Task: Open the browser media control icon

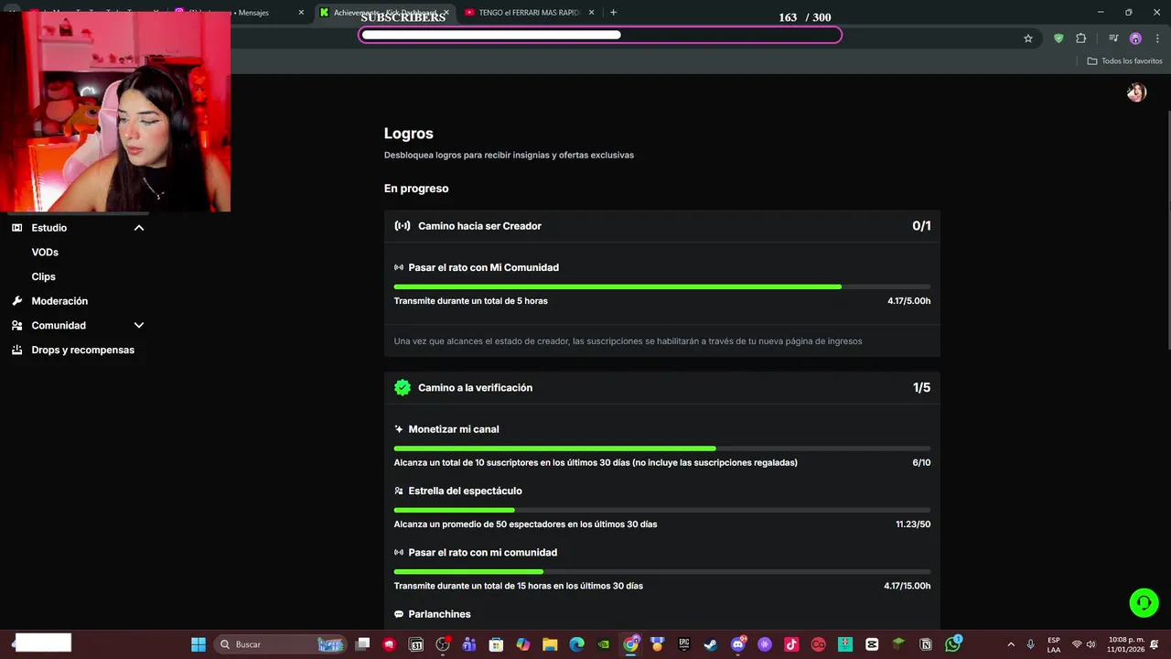Action: [1113, 38]
